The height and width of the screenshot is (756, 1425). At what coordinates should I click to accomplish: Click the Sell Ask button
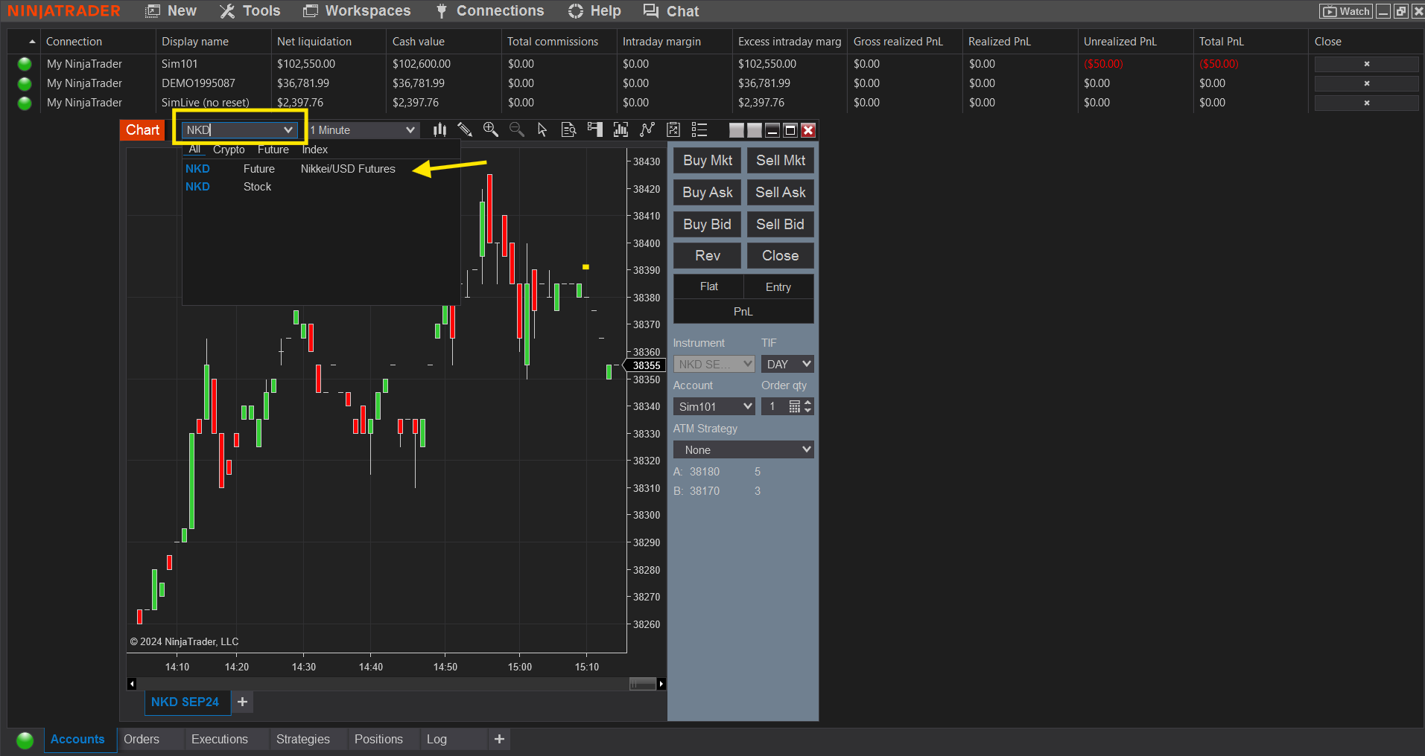coord(781,193)
